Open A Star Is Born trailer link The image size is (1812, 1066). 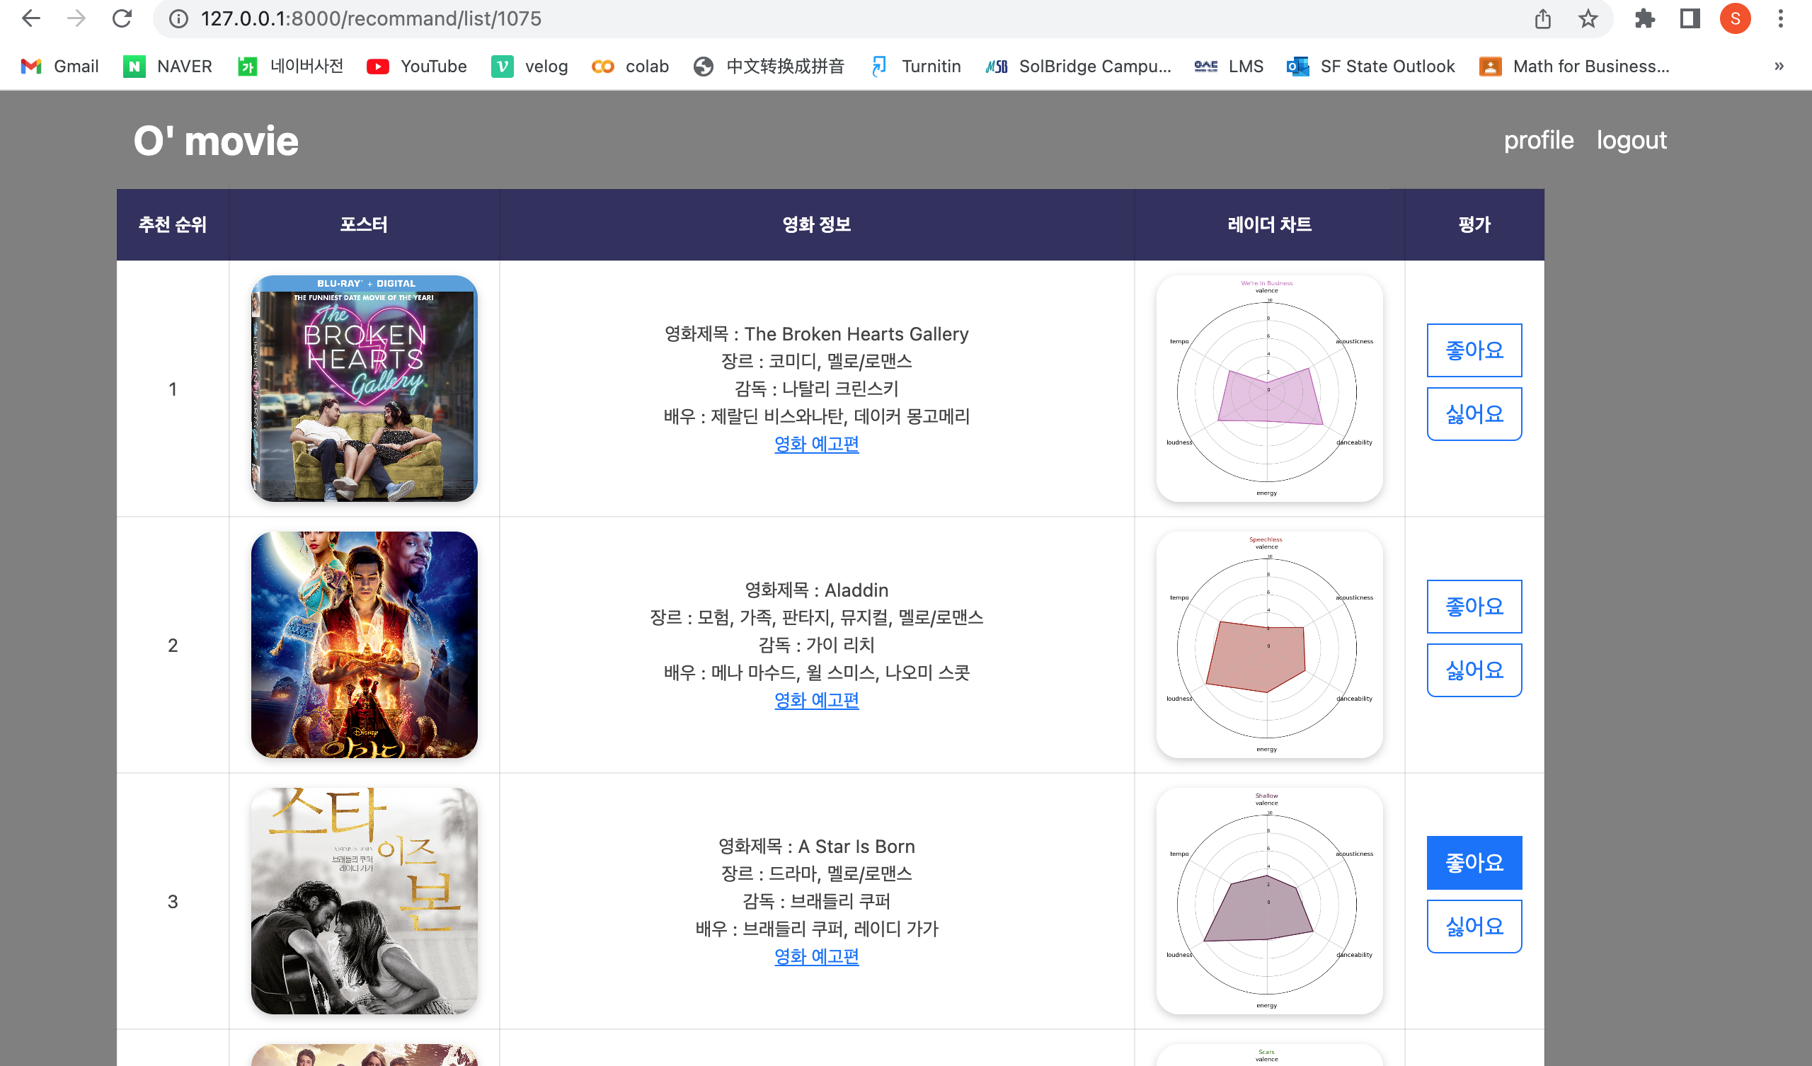pos(816,956)
